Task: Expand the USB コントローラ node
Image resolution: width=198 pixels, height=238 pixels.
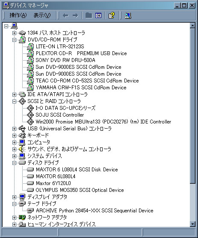Action: pyautogui.click(x=14, y=129)
